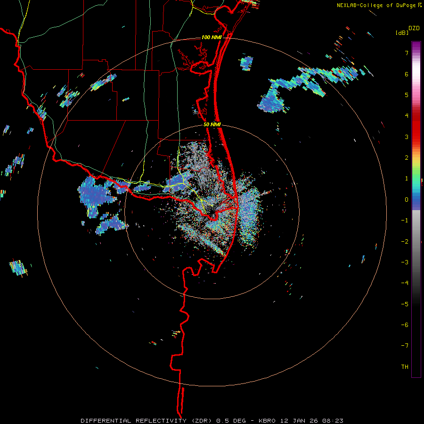Click the 08:23 time stamp

pyautogui.click(x=333, y=421)
